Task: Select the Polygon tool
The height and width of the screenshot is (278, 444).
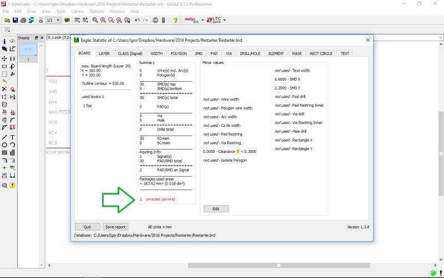Action: (x=12, y=152)
